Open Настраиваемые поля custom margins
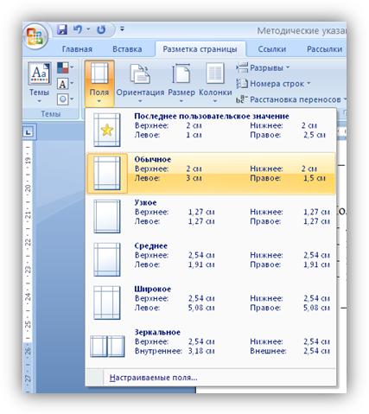 [211, 378]
